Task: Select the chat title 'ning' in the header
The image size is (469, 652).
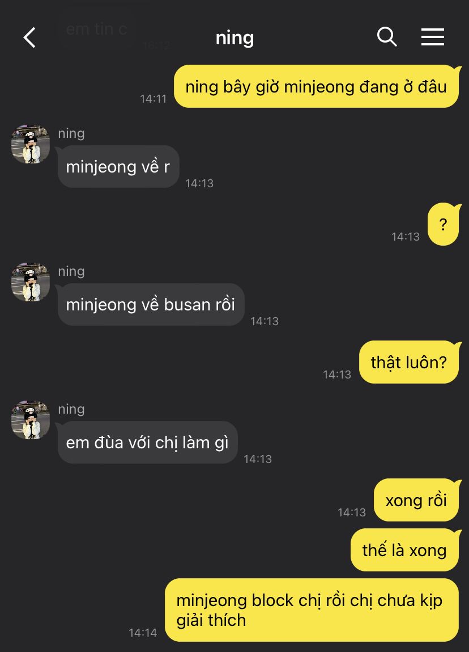Action: pos(234,38)
